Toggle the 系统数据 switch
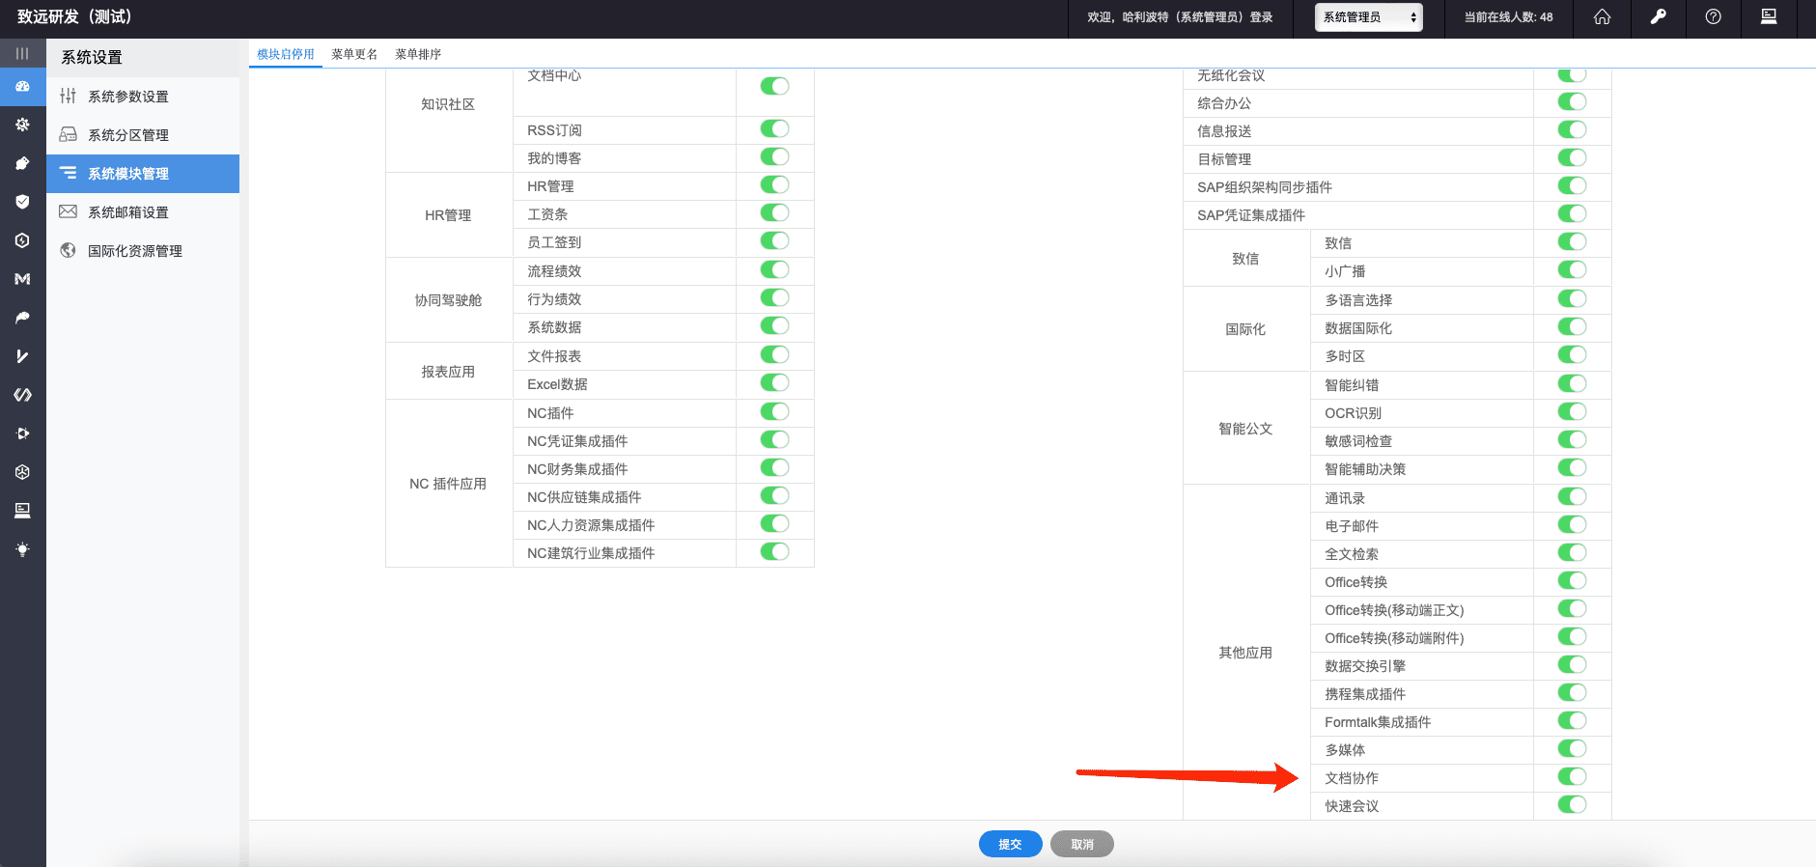This screenshot has height=867, width=1816. (x=774, y=325)
